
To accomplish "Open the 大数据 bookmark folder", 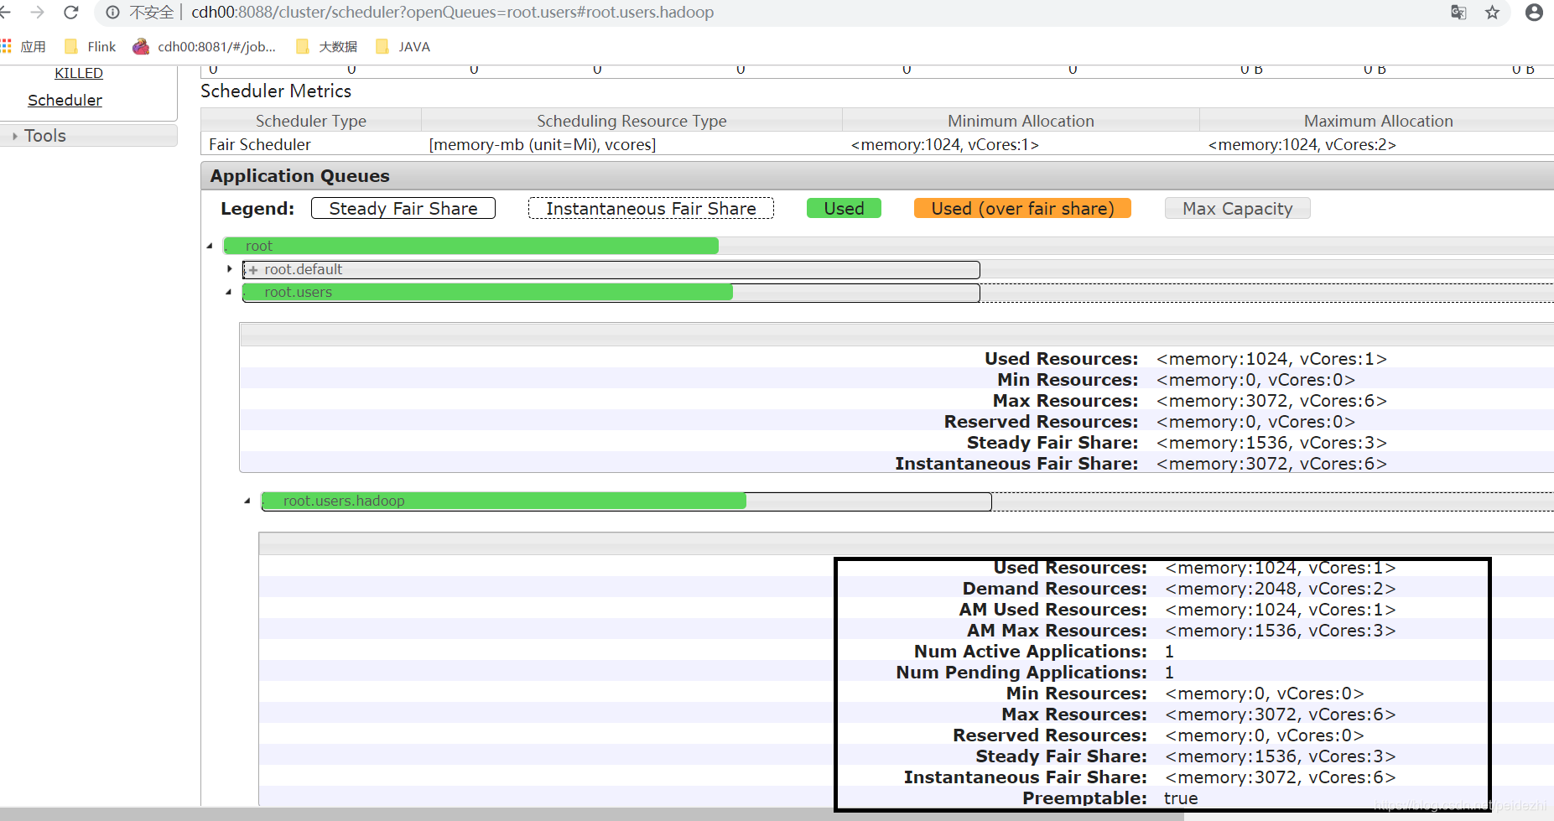I will pyautogui.click(x=326, y=47).
